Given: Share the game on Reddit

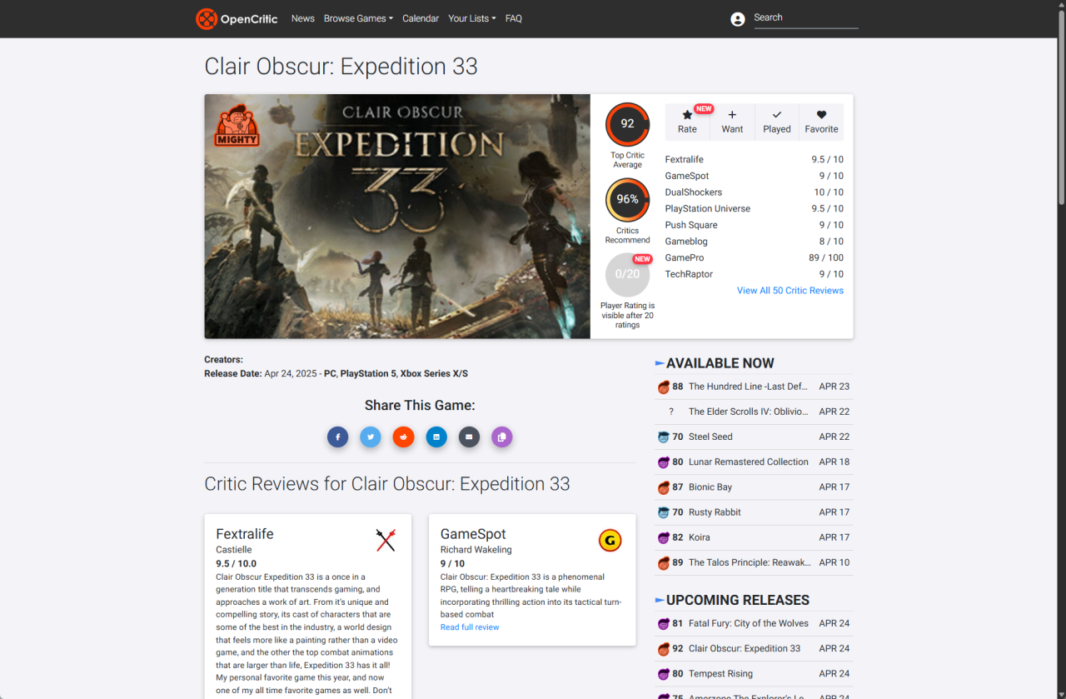Looking at the screenshot, I should click(x=403, y=437).
